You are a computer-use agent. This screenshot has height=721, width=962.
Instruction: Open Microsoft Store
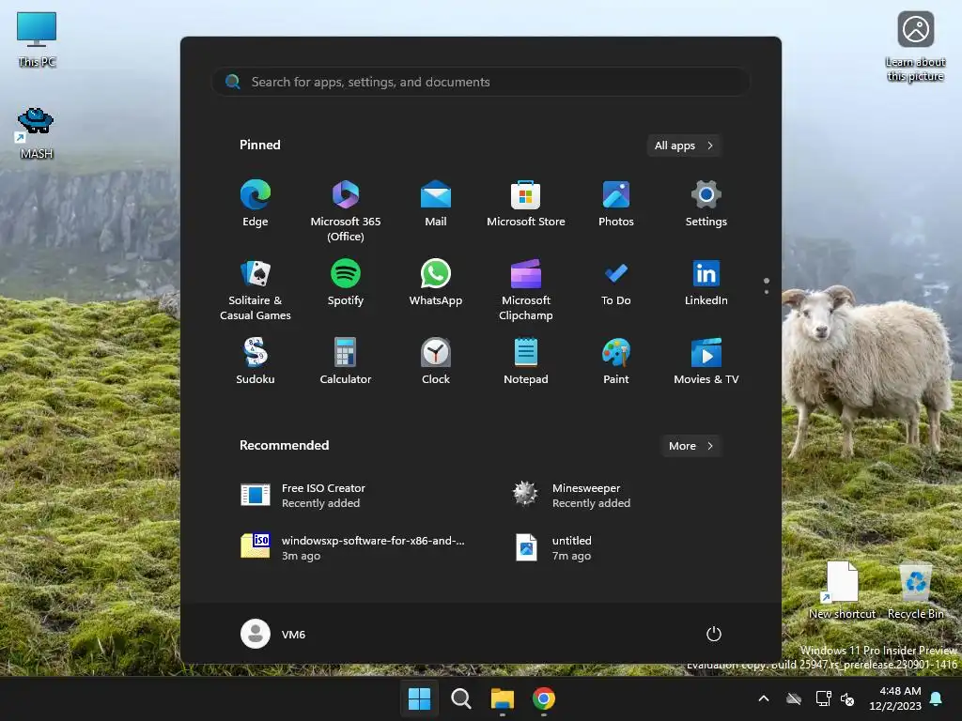pos(526,204)
